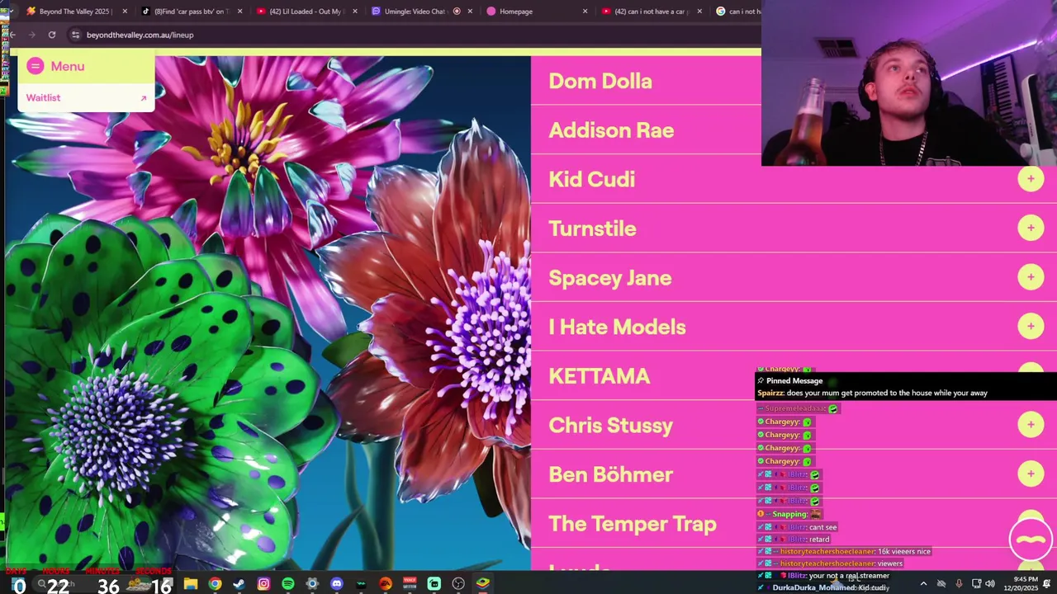Select the KETTAMA artist name
This screenshot has height=594, width=1057.
(600, 376)
